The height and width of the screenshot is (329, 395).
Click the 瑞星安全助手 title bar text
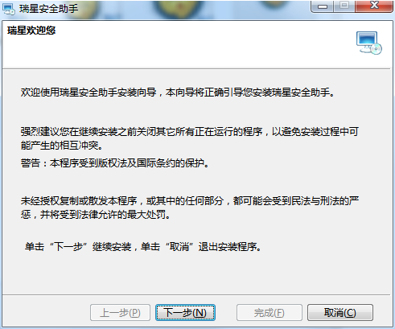click(x=49, y=9)
